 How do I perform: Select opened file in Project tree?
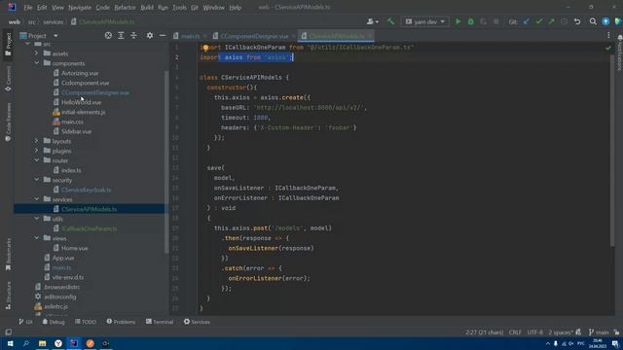pyautogui.click(x=108, y=36)
